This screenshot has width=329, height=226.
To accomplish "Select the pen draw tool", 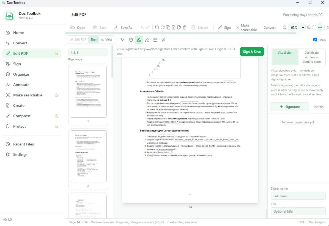I will (x=147, y=40).
